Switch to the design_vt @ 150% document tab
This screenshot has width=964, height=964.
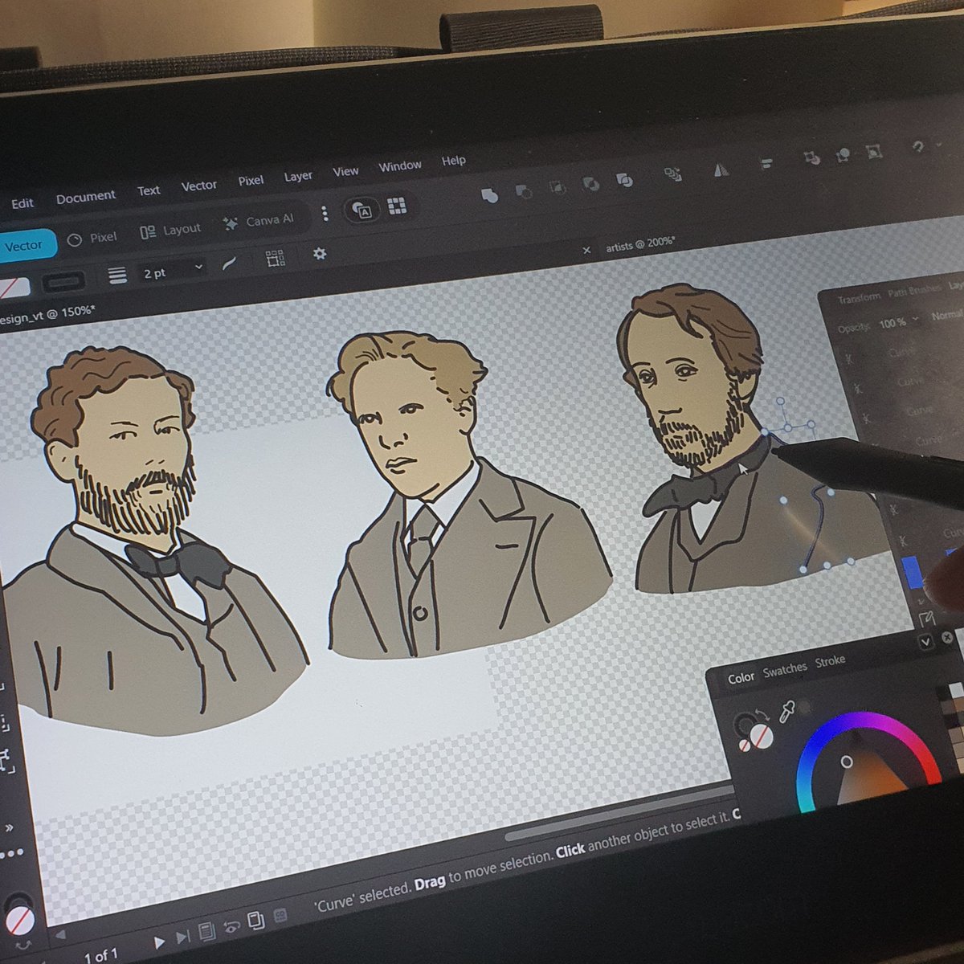47,314
